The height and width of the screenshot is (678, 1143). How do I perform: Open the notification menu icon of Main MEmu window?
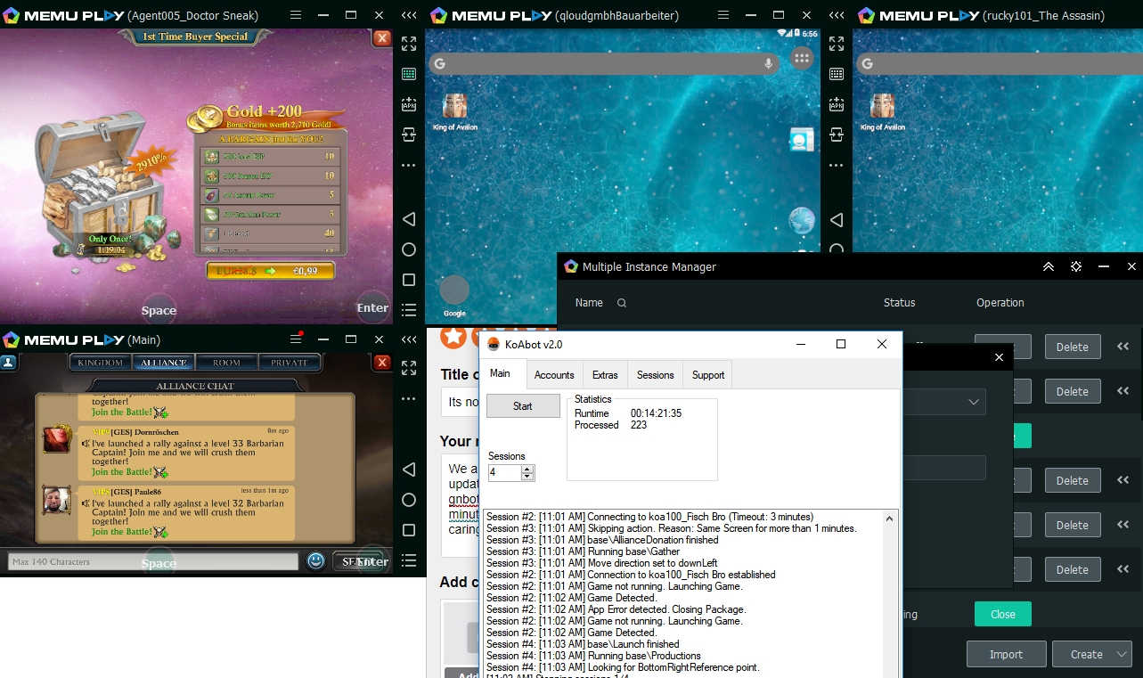[x=297, y=339]
